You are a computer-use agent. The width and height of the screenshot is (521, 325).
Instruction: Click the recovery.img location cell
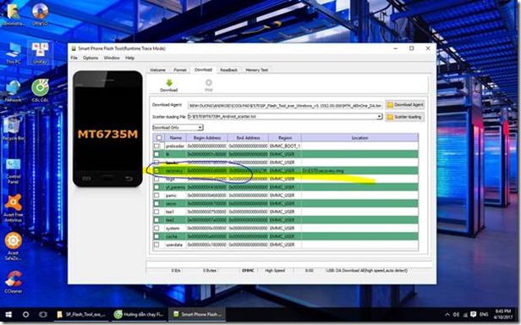[359, 171]
